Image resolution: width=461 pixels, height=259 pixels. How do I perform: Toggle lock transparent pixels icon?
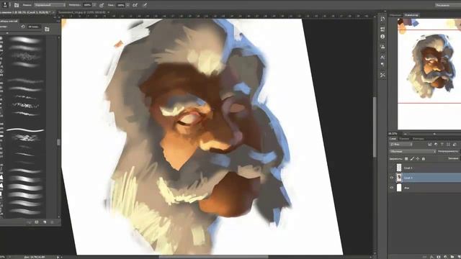point(406,158)
